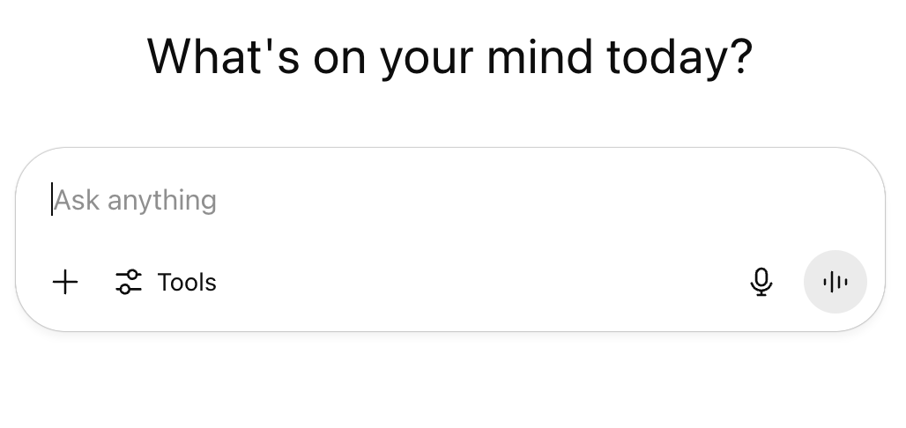Click the Ask anything placeholder text

tap(136, 201)
